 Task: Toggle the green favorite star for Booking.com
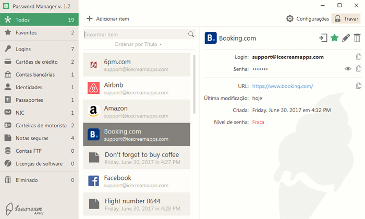click(335, 38)
